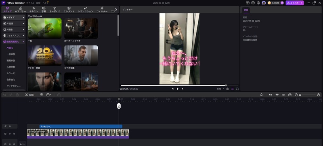Open the ヘルプ menu
Viewport: 323px width, 146px height.
(x=45, y=3)
